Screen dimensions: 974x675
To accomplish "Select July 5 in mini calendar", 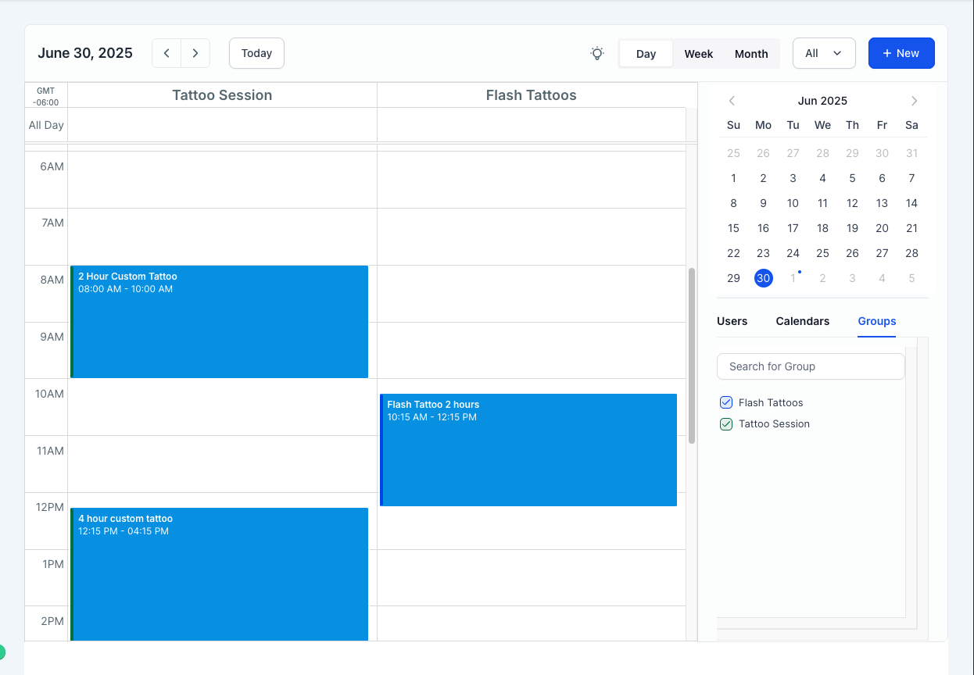I will coord(911,278).
